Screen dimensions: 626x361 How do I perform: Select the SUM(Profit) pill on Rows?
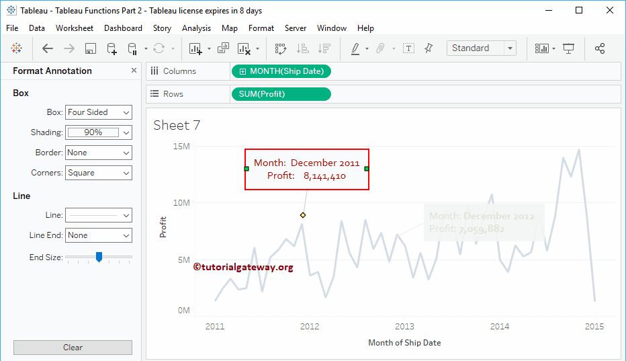pyautogui.click(x=280, y=94)
